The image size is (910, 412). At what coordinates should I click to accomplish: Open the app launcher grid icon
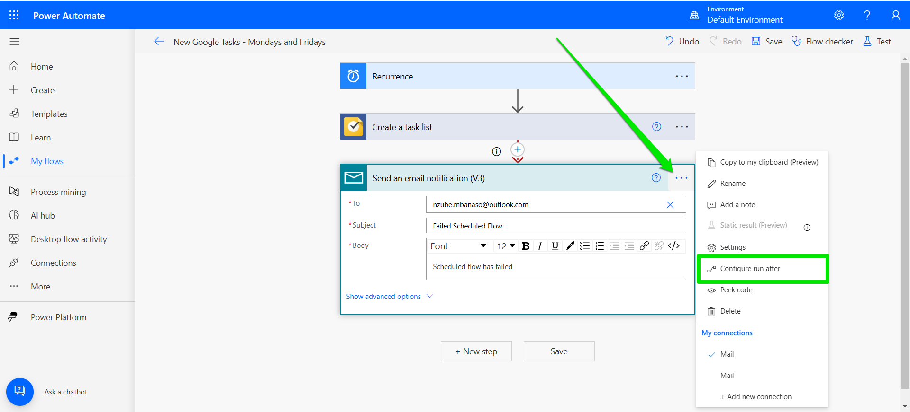pos(14,15)
